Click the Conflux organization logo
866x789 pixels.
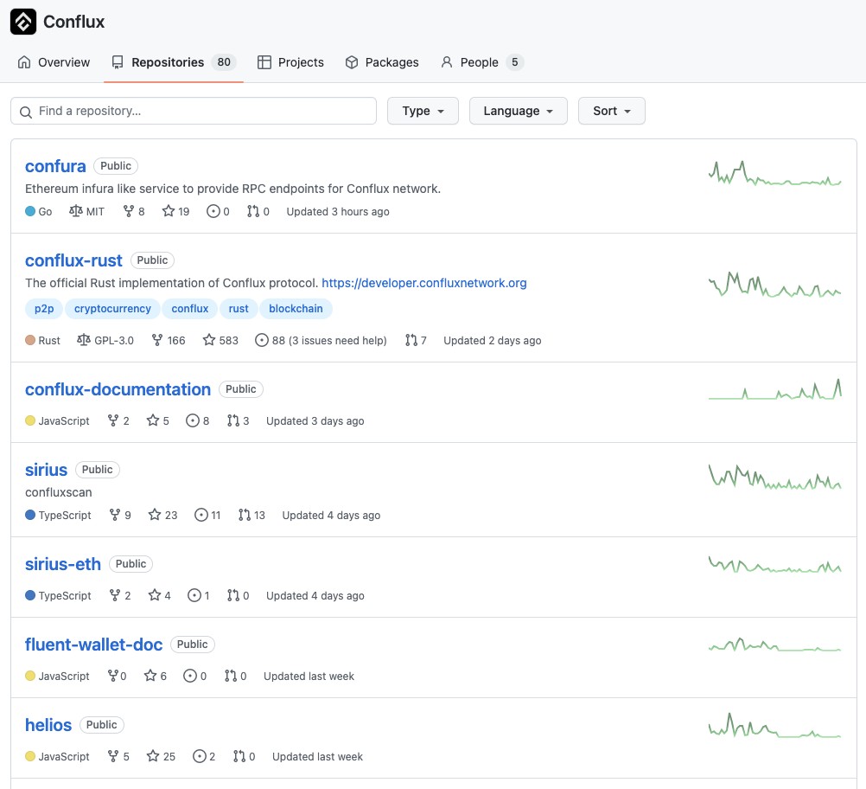pos(23,22)
